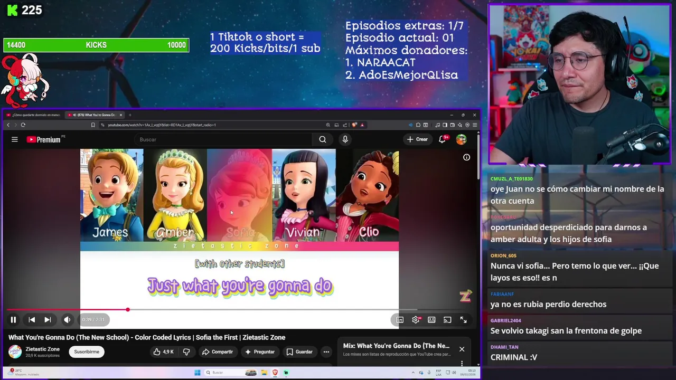676x380 pixels.
Task: Open the YouTube notifications bell
Action: click(x=443, y=139)
